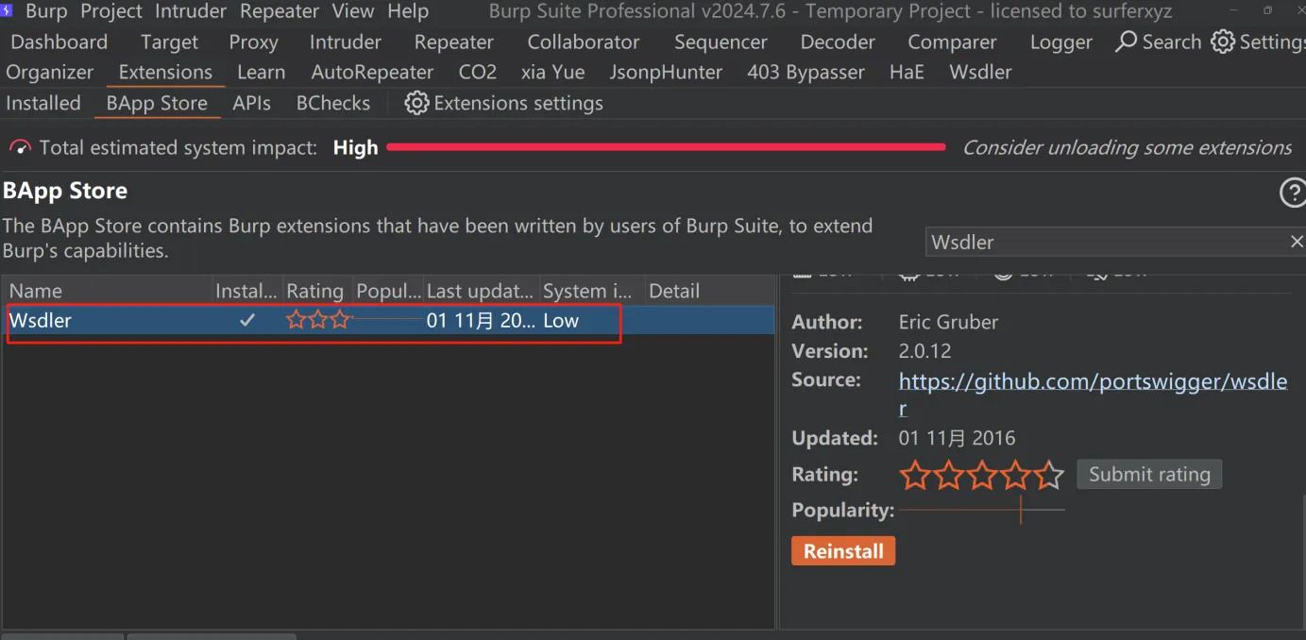
Task: Open the BChecks sub-tab
Action: pyautogui.click(x=333, y=104)
